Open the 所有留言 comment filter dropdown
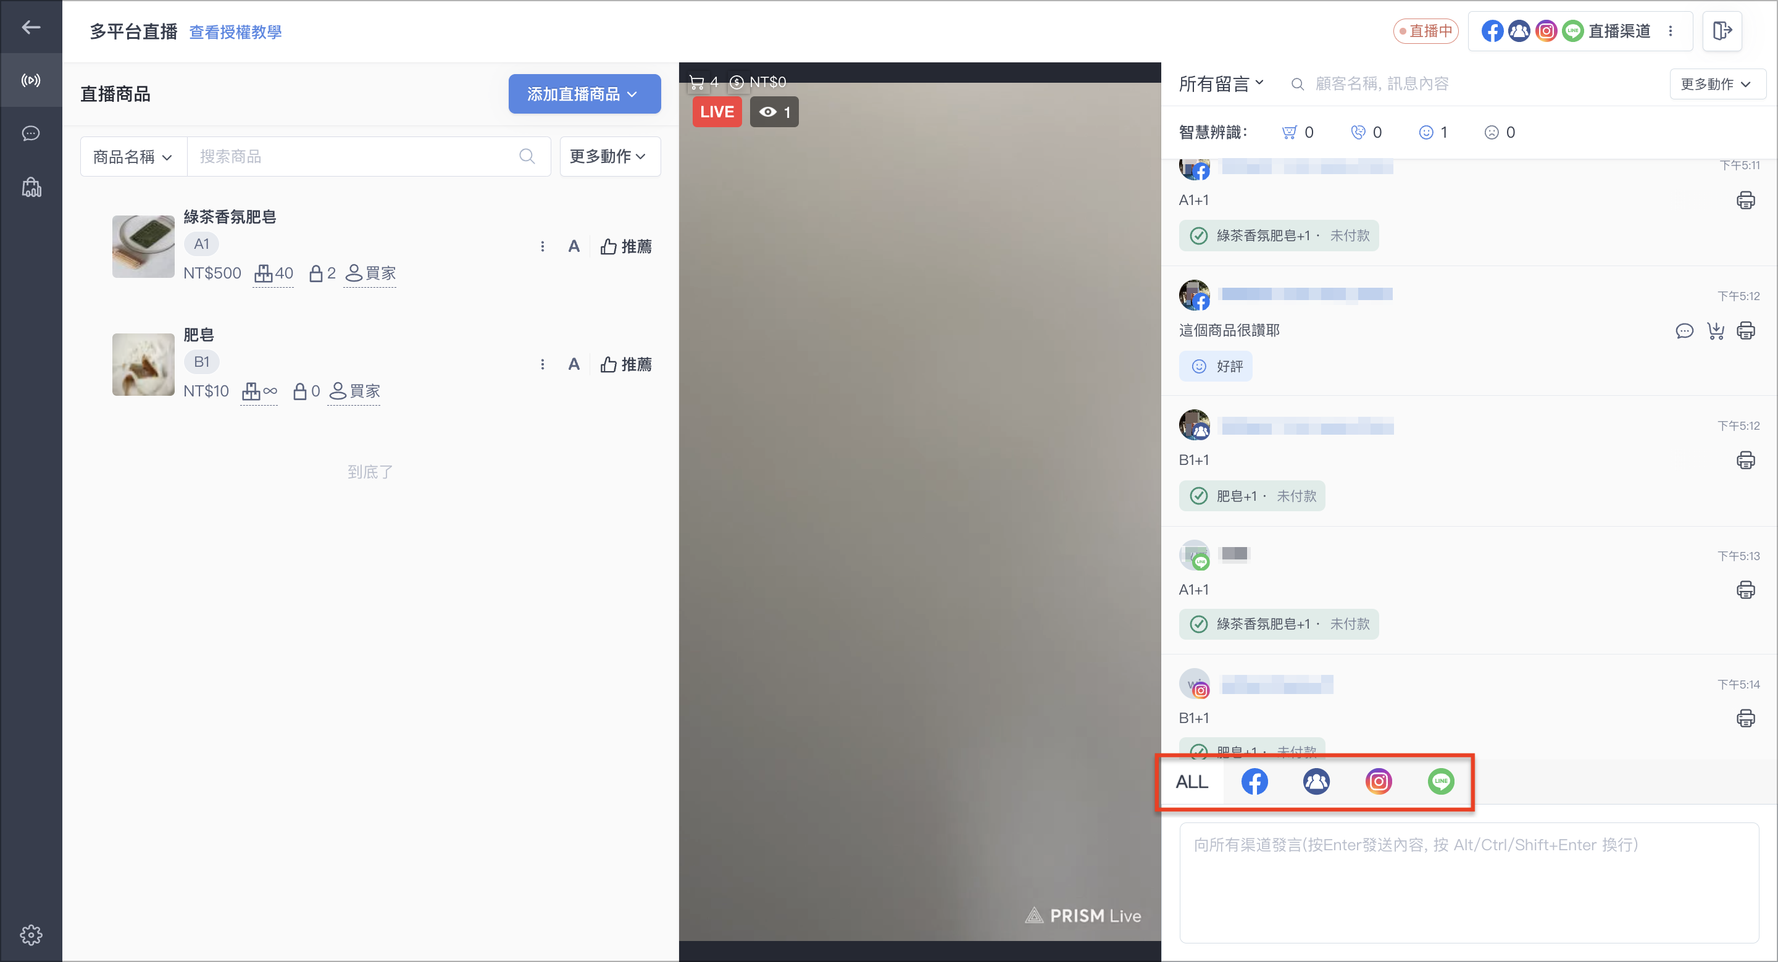This screenshot has height=962, width=1778. tap(1221, 83)
